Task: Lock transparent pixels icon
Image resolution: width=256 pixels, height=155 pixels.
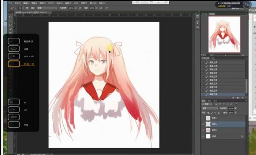Action: (x=208, y=113)
